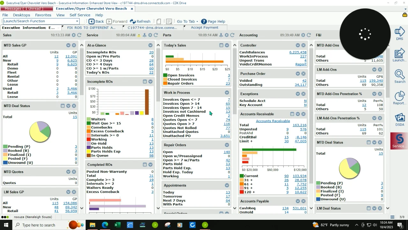Switch to the Accept Payment tab
The height and width of the screenshot is (230, 408).
pos(205,27)
